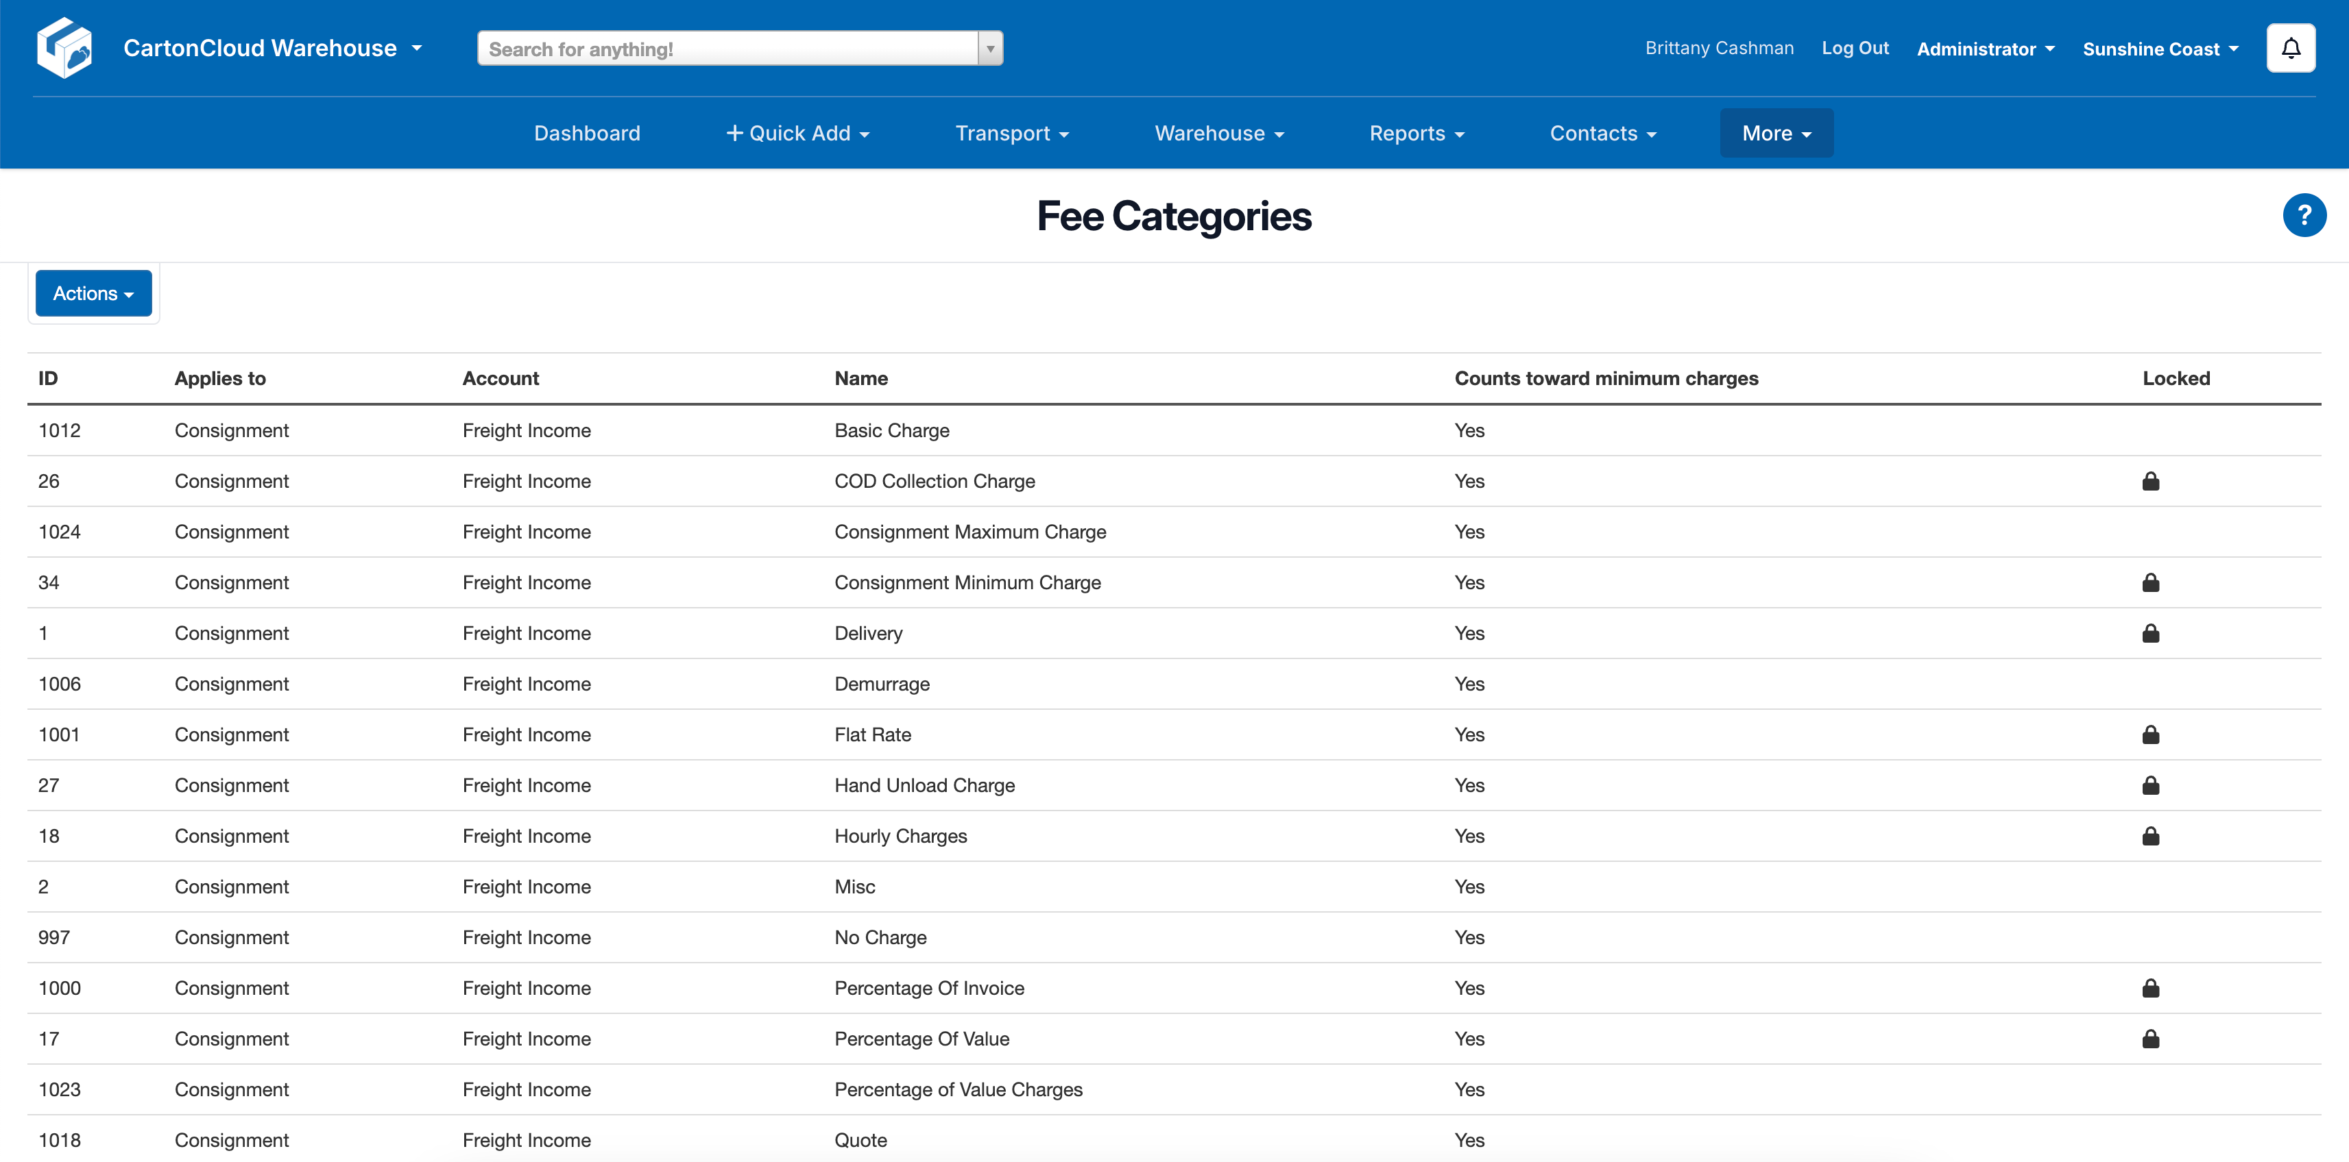Open the help icon near Fee Categories title
2349x1162 pixels.
click(2304, 215)
